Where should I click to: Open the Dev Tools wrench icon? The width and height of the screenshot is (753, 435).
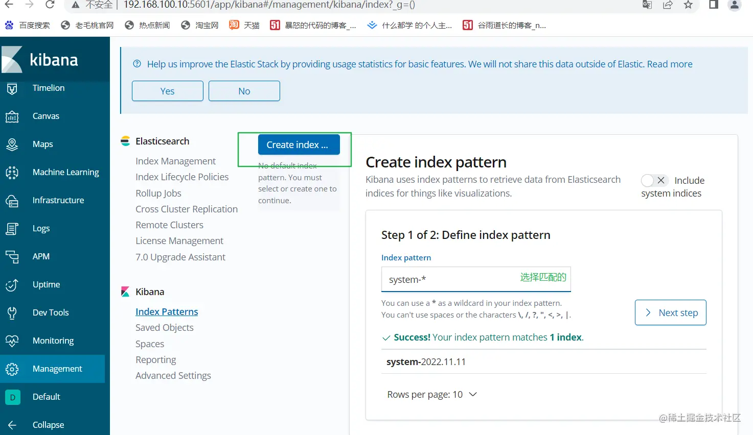(x=12, y=313)
